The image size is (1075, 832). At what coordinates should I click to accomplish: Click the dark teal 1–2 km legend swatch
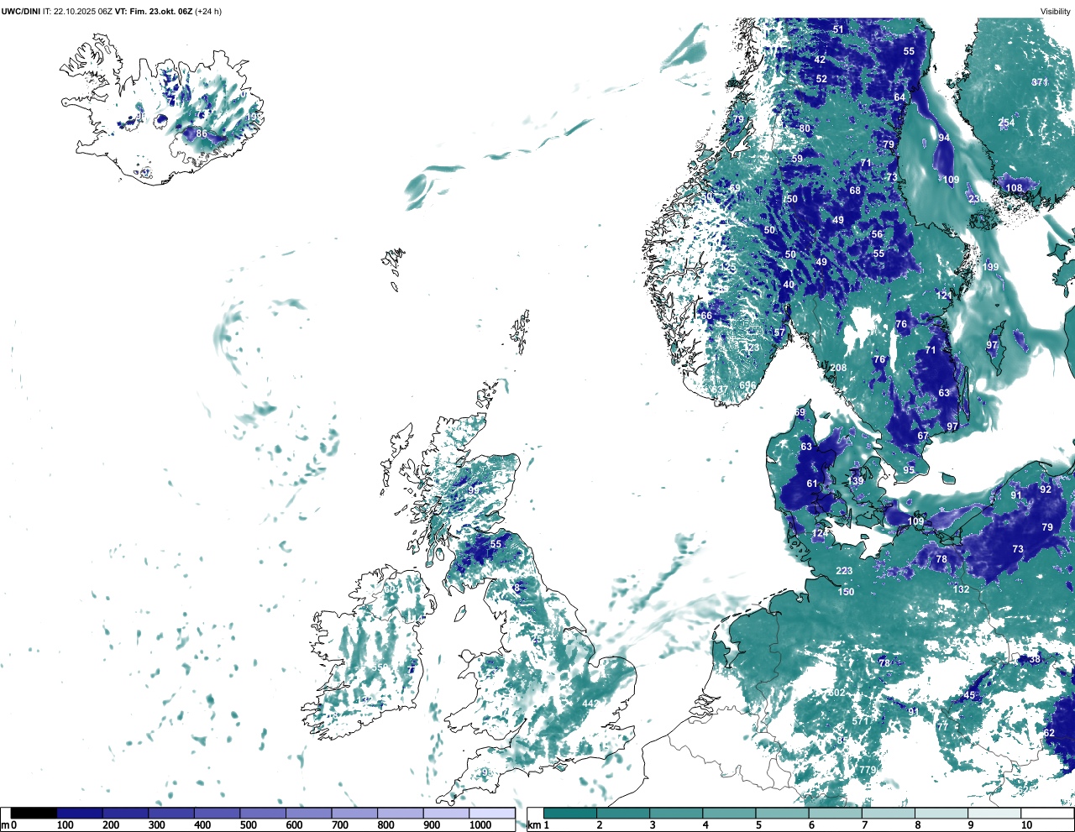pos(570,813)
